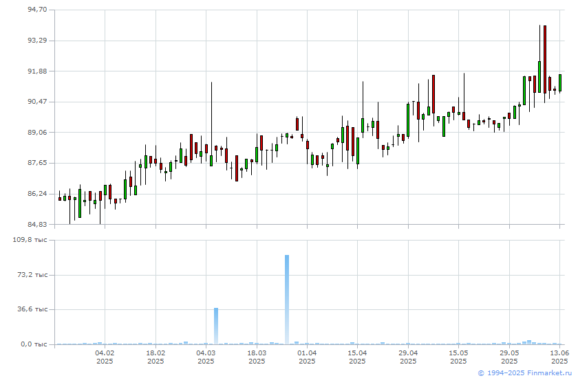The width and height of the screenshot is (578, 378).
Task: Click the 86,24 price axis label
Action: click(38, 194)
